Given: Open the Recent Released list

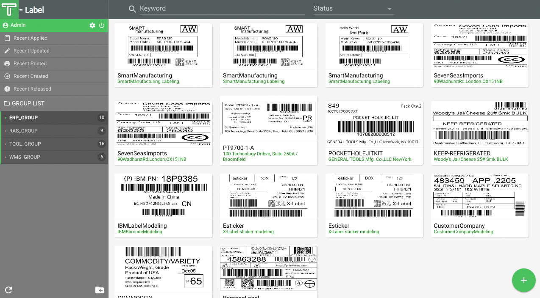Looking at the screenshot, I should (x=54, y=89).
